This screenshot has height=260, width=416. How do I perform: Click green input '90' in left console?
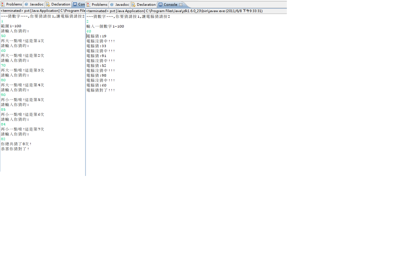point(3,95)
